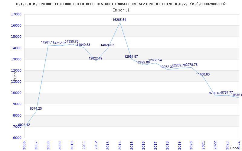This screenshot has width=242, height=151.
Task: Click the data label 6923.12
Action: [x=24, y=125]
